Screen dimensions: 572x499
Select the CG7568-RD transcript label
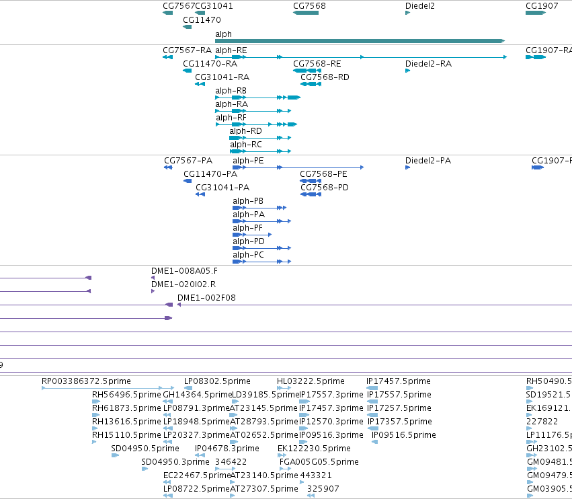[x=325, y=77]
